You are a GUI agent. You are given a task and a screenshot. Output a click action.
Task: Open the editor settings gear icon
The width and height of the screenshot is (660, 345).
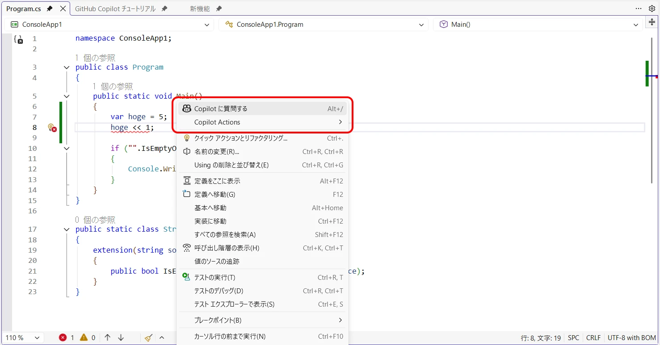pyautogui.click(x=652, y=8)
